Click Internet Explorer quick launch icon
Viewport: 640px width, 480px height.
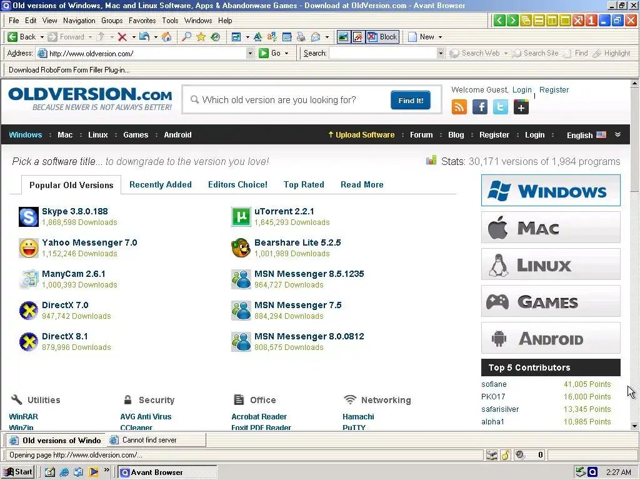pos(64,472)
